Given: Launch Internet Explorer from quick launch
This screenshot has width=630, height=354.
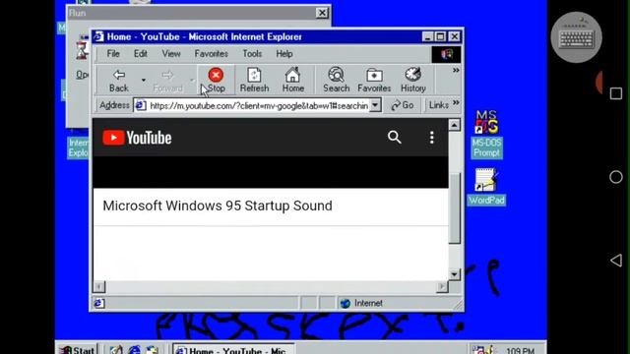Looking at the screenshot, I should (x=134, y=350).
